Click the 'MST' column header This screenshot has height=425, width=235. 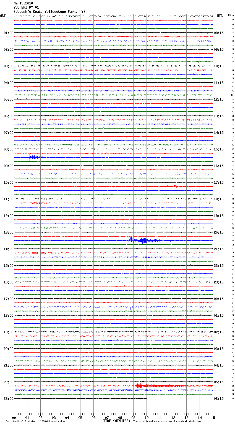coord(3,16)
